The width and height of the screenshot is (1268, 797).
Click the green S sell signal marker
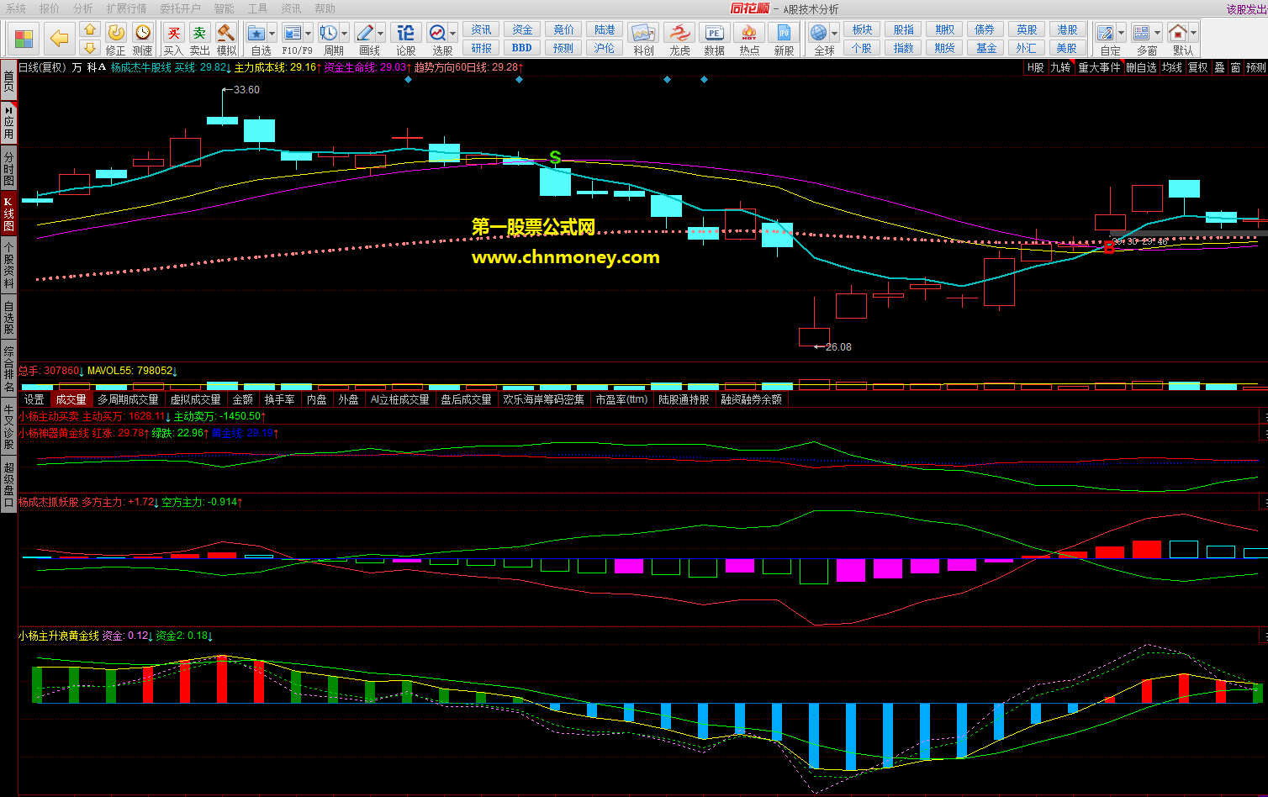(x=555, y=157)
